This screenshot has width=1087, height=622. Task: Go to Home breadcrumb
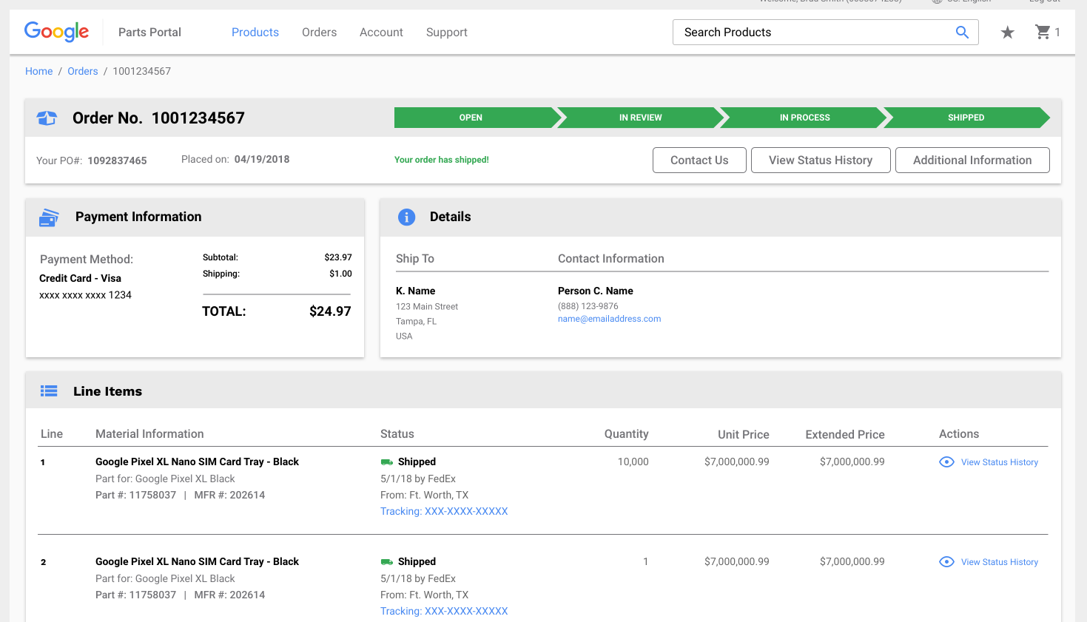(x=39, y=71)
